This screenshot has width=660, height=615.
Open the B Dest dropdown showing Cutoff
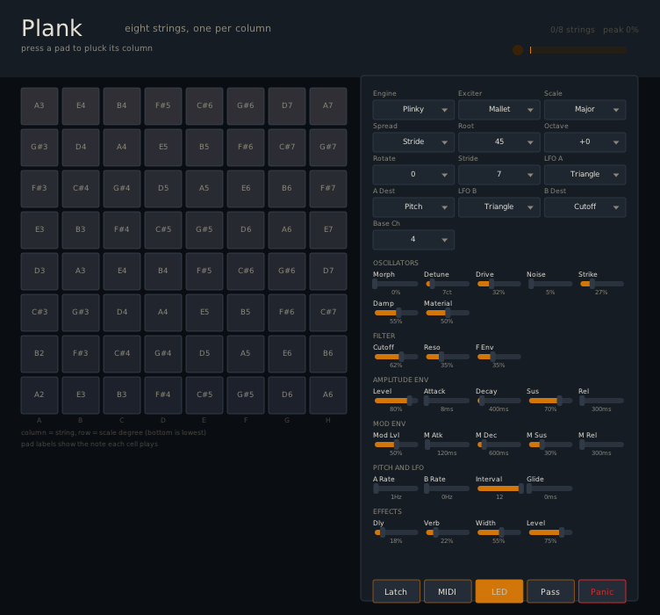pyautogui.click(x=585, y=206)
